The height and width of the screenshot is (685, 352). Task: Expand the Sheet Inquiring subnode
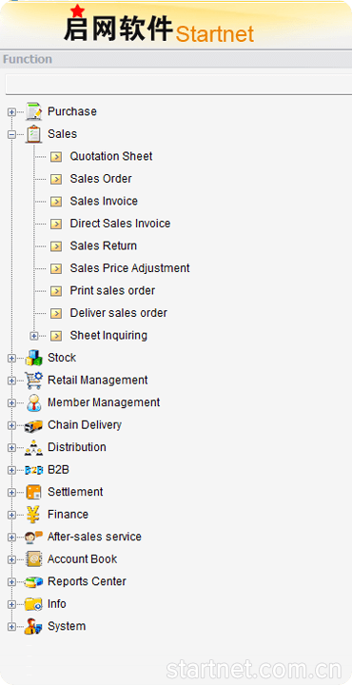(34, 336)
